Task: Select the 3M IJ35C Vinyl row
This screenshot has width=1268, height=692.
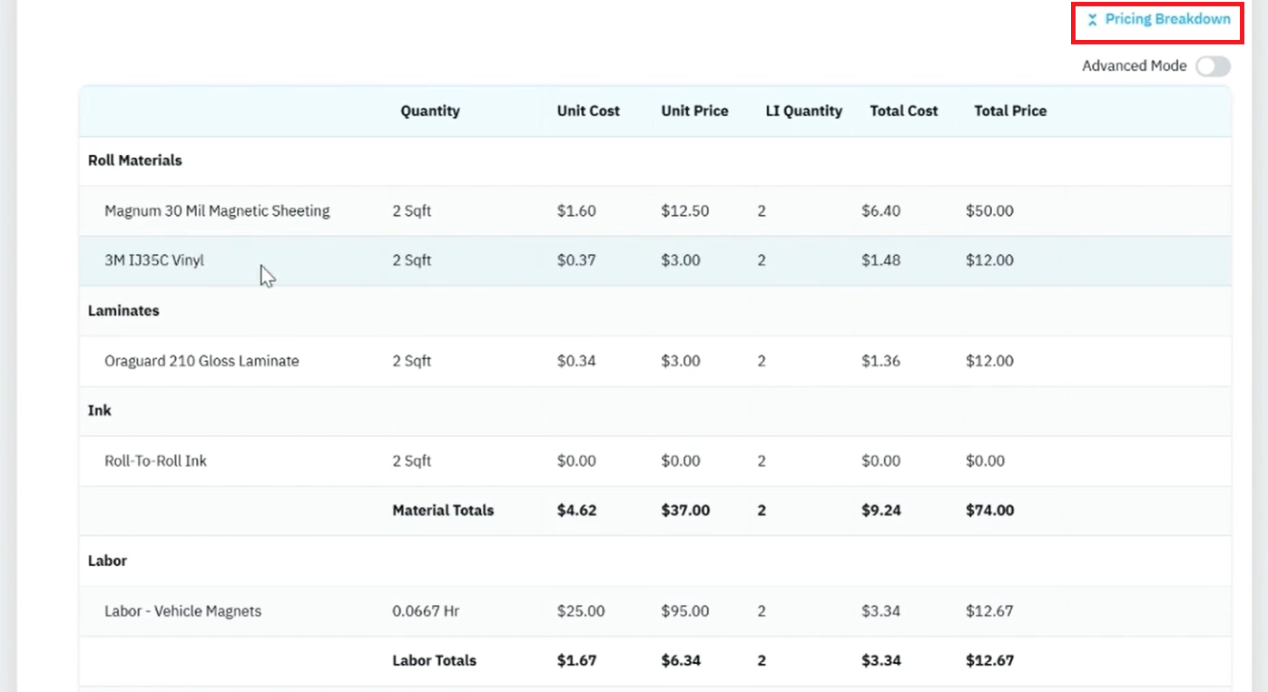Action: coord(654,260)
